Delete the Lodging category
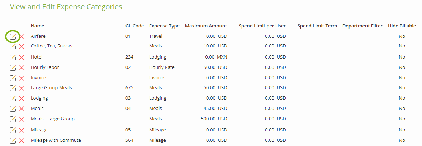This screenshot has height=146, width=422. [x=22, y=98]
